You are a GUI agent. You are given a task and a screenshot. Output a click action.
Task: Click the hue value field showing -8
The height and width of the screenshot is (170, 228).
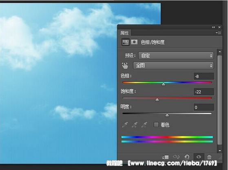click(x=204, y=76)
